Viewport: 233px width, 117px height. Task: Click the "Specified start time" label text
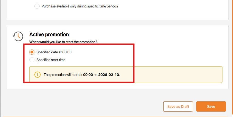(51, 60)
